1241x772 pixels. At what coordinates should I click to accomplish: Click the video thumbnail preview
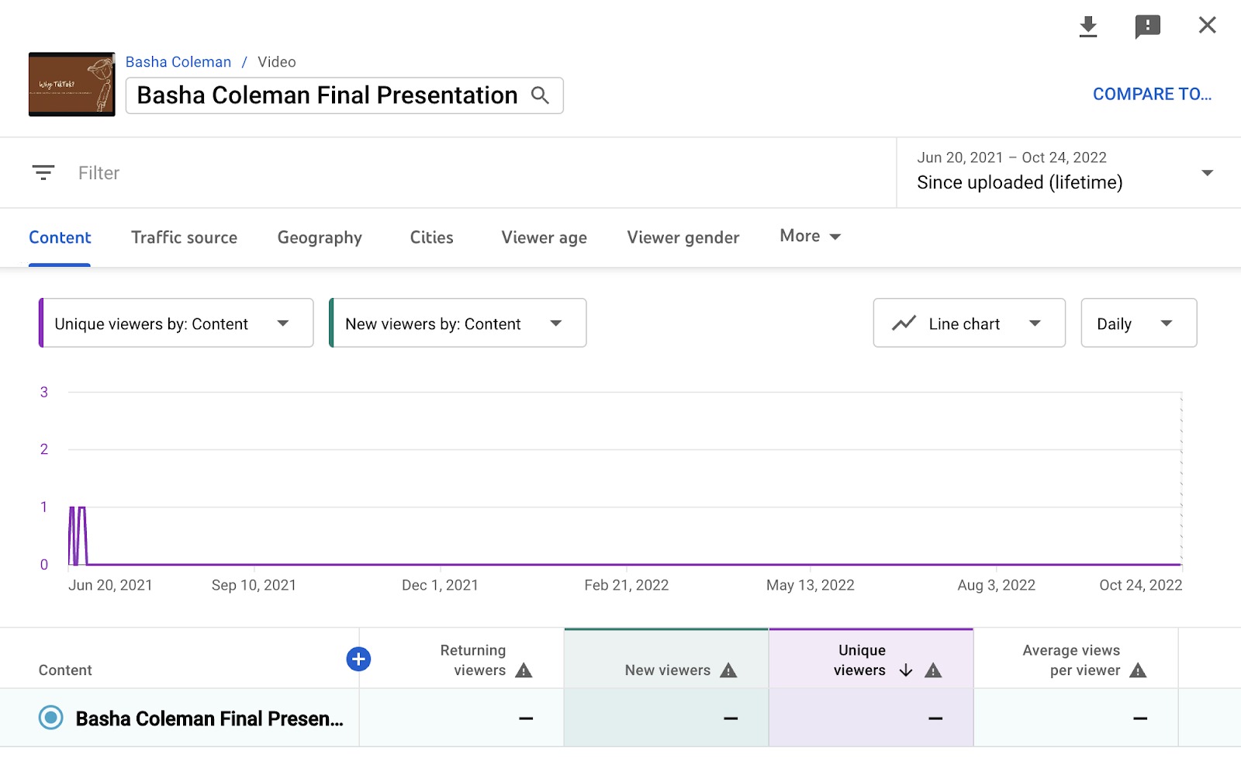(x=71, y=84)
